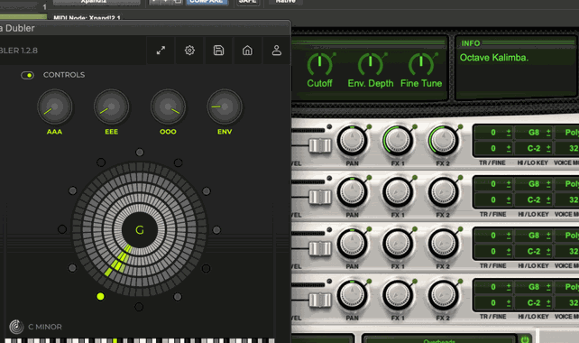This screenshot has width=579, height=343.
Task: Select the F# note dot at bottom of wheel
Action: 139,307
